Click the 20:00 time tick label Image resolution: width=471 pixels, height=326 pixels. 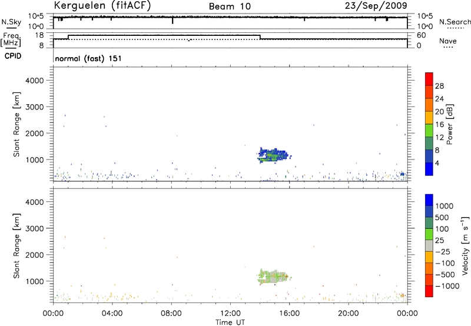[349, 314]
